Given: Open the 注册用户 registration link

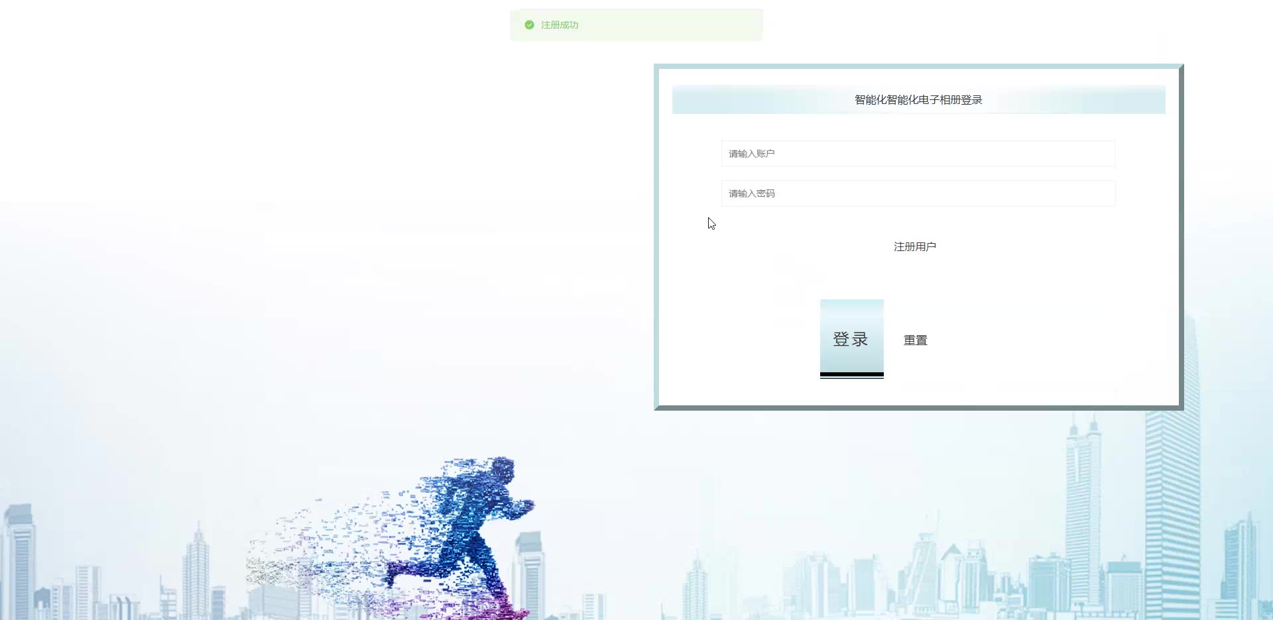Looking at the screenshot, I should tap(915, 246).
